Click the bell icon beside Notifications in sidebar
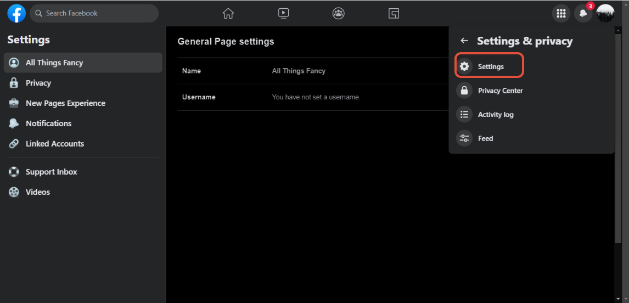The image size is (629, 303). point(14,123)
